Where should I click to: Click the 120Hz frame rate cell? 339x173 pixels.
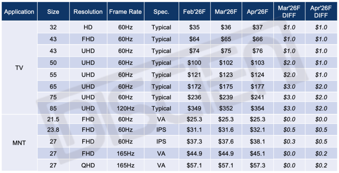(125, 109)
